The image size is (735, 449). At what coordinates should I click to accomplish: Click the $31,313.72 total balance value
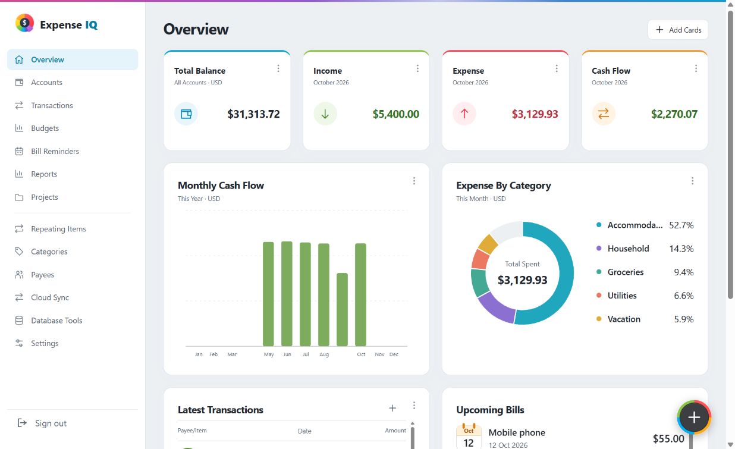pyautogui.click(x=253, y=114)
